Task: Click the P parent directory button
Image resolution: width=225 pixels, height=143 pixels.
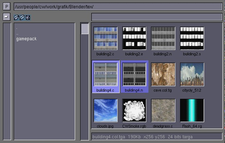Action: pyautogui.click(x=6, y=6)
